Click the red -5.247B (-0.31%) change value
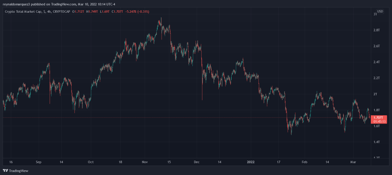 (x=137, y=12)
